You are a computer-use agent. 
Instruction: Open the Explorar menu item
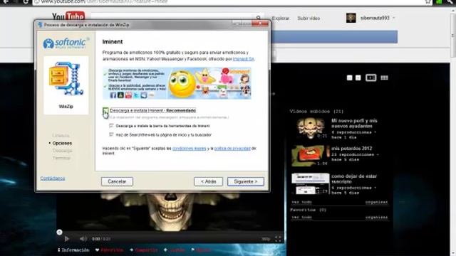(280, 18)
